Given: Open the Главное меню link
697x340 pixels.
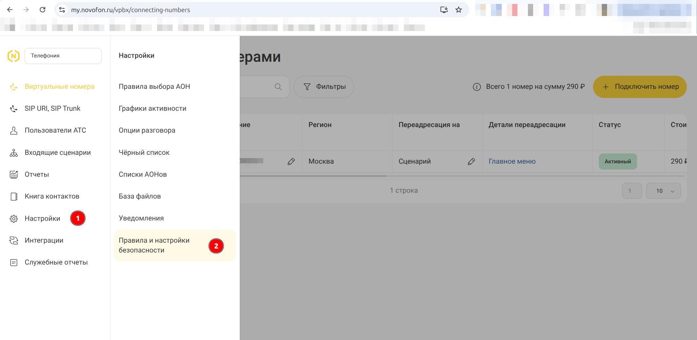Looking at the screenshot, I should coord(512,161).
